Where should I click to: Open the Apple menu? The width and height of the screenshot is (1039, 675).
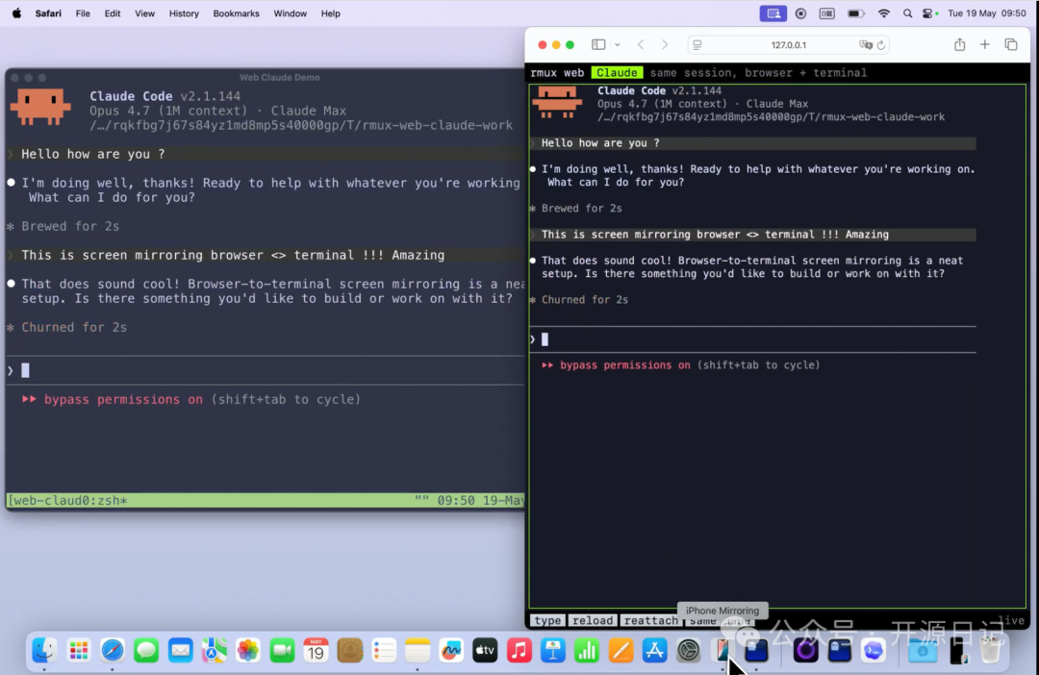coord(16,13)
